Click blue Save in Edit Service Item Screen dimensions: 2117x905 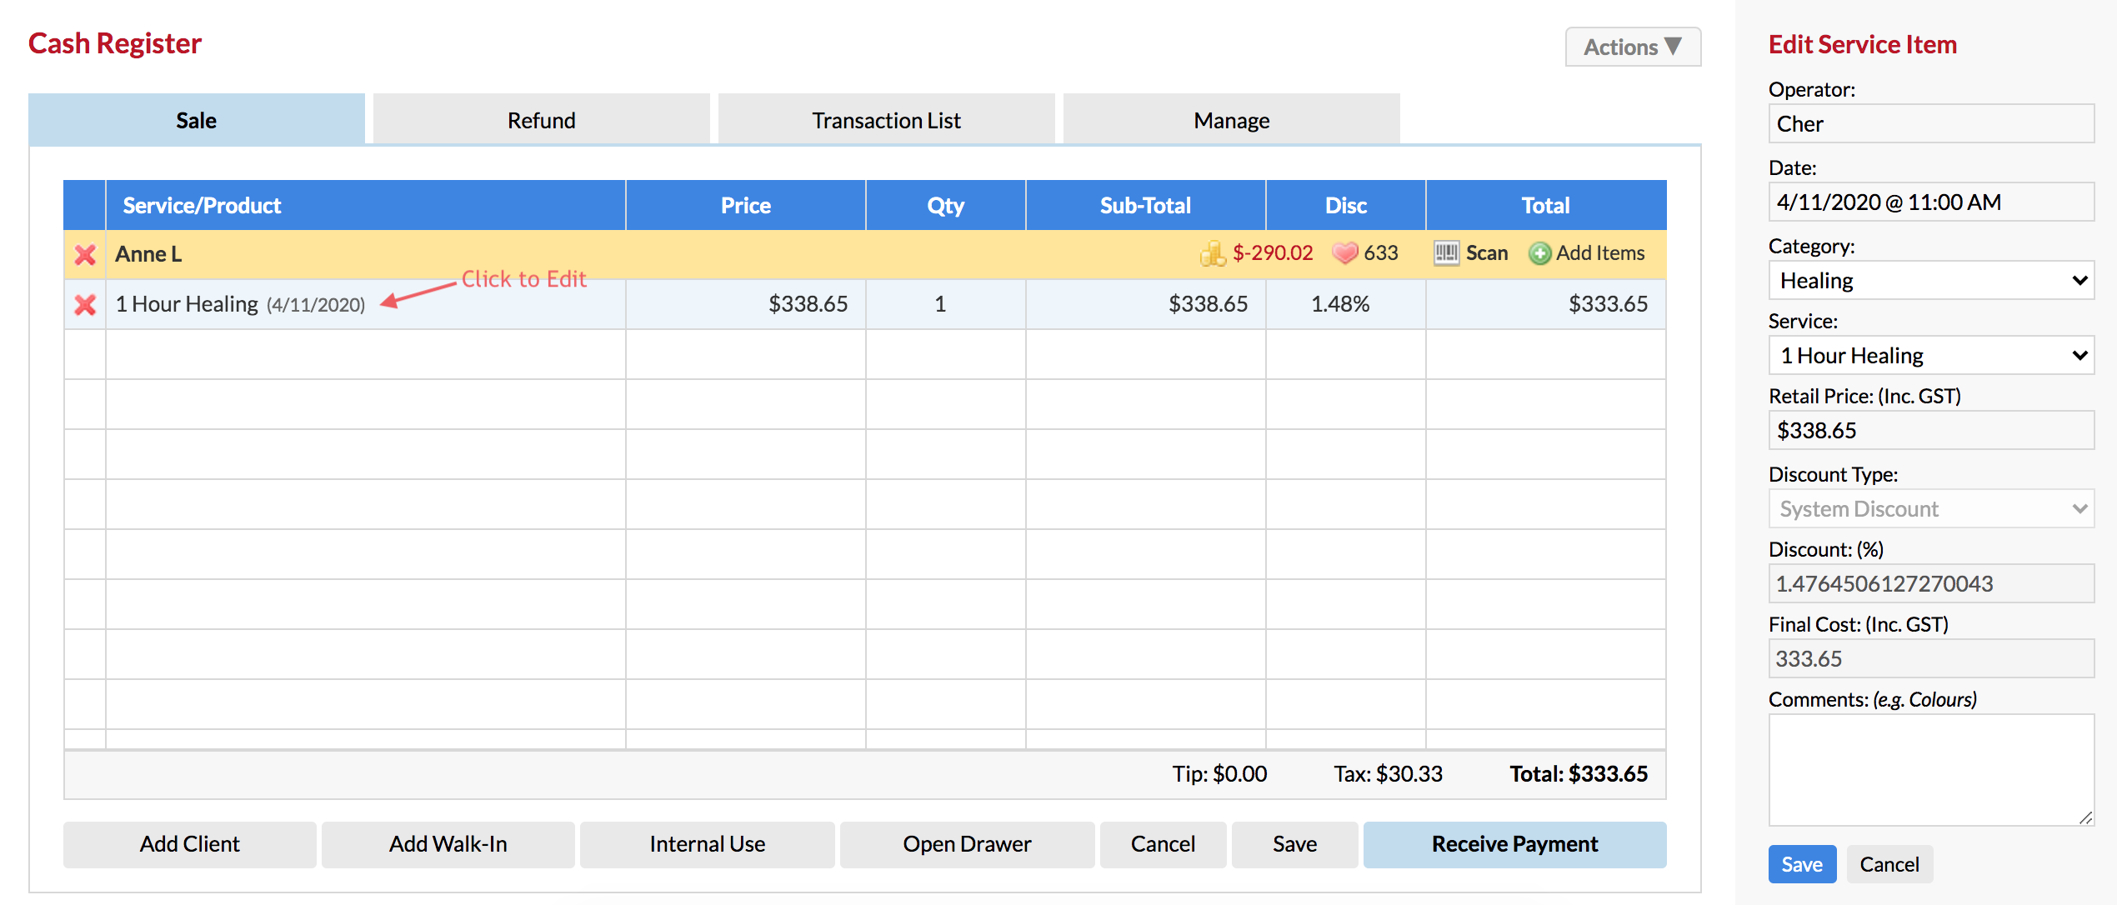1802,864
